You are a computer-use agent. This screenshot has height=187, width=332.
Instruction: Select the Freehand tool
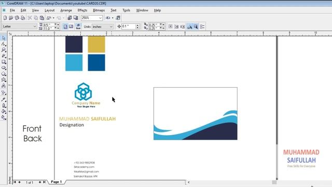(x=4, y=56)
